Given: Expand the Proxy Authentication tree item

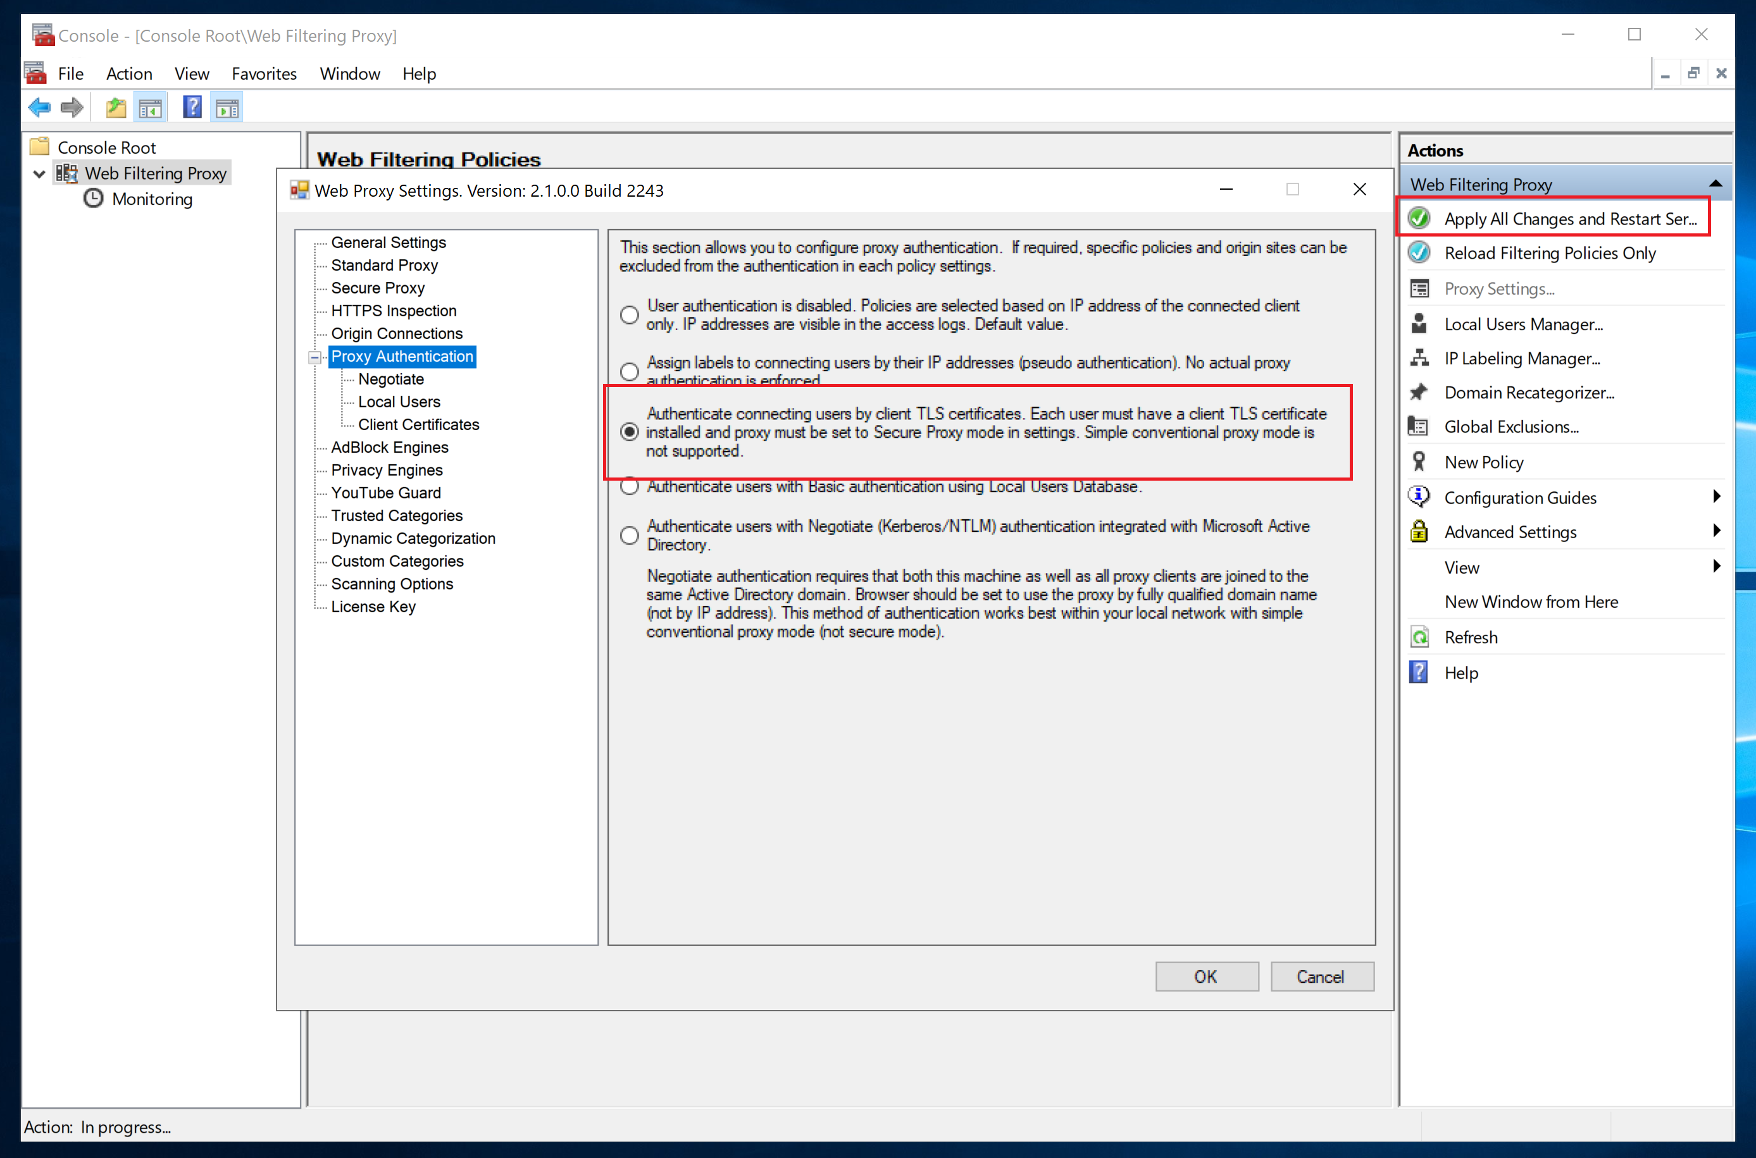Looking at the screenshot, I should point(316,355).
